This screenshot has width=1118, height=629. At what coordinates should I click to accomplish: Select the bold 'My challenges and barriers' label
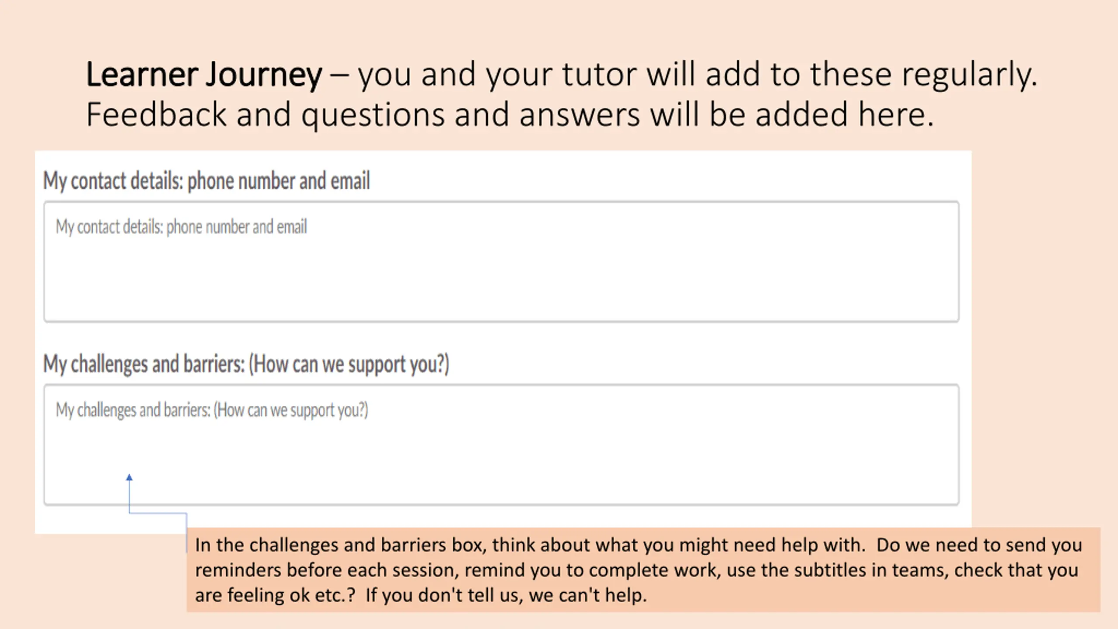tap(246, 364)
